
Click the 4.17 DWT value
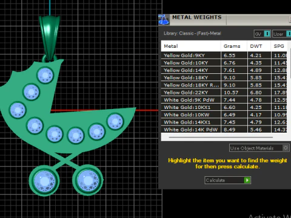[256, 114]
